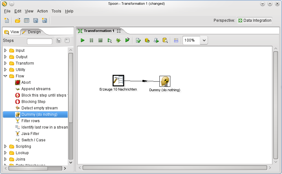Select Identify last row in a stream
The width and height of the screenshot is (282, 174).
tap(41, 127)
